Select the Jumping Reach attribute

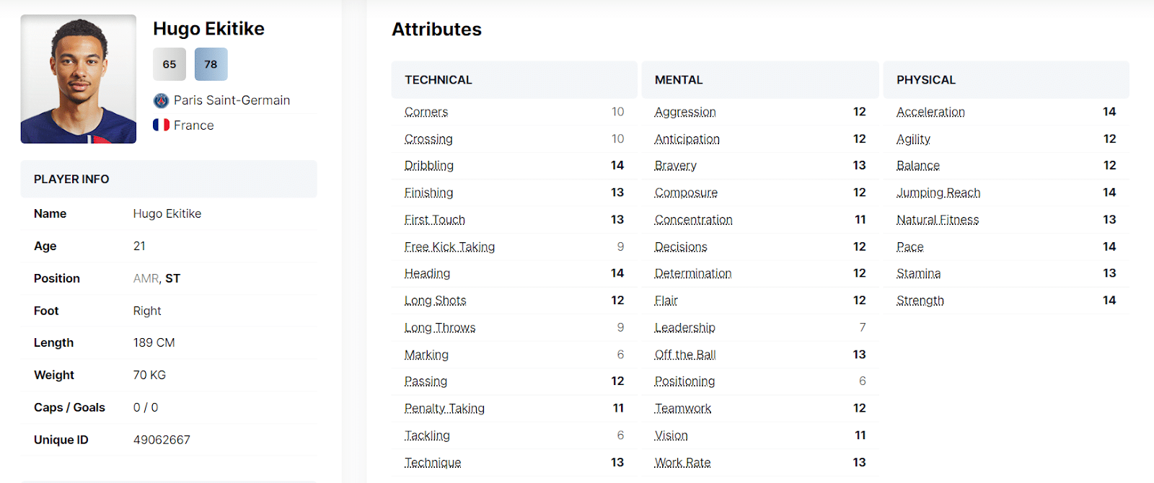point(937,192)
